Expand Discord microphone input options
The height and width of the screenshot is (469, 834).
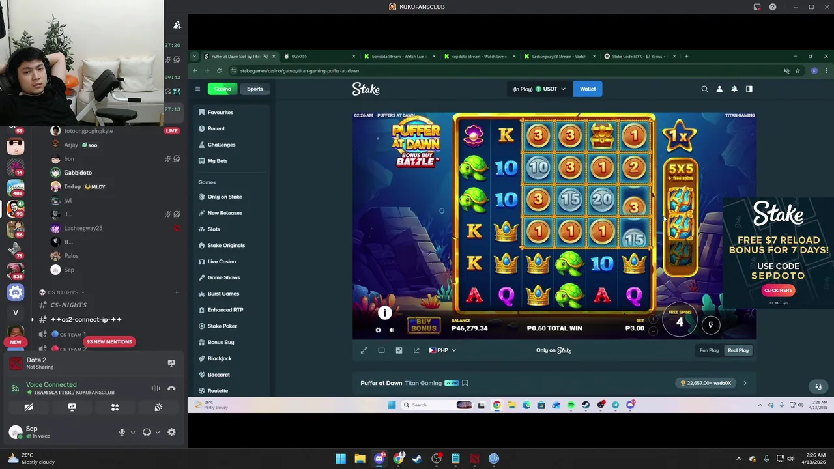[132, 432]
